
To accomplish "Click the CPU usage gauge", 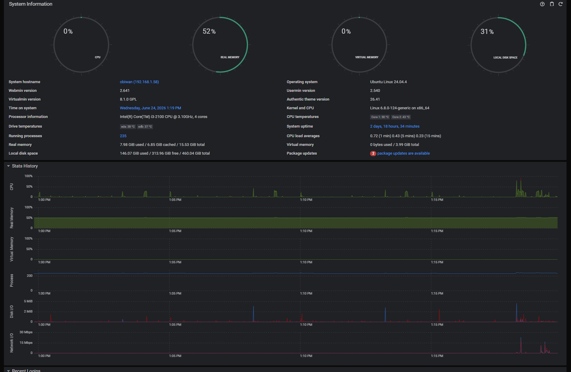I will 81,45.
